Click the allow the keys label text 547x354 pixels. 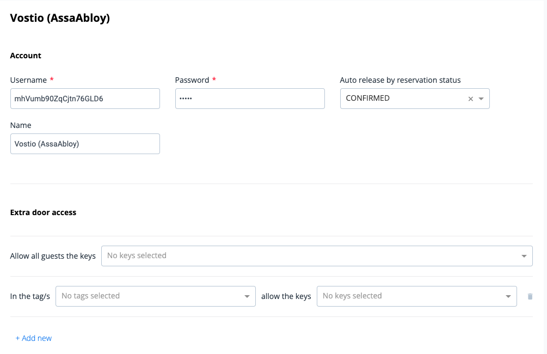point(286,296)
